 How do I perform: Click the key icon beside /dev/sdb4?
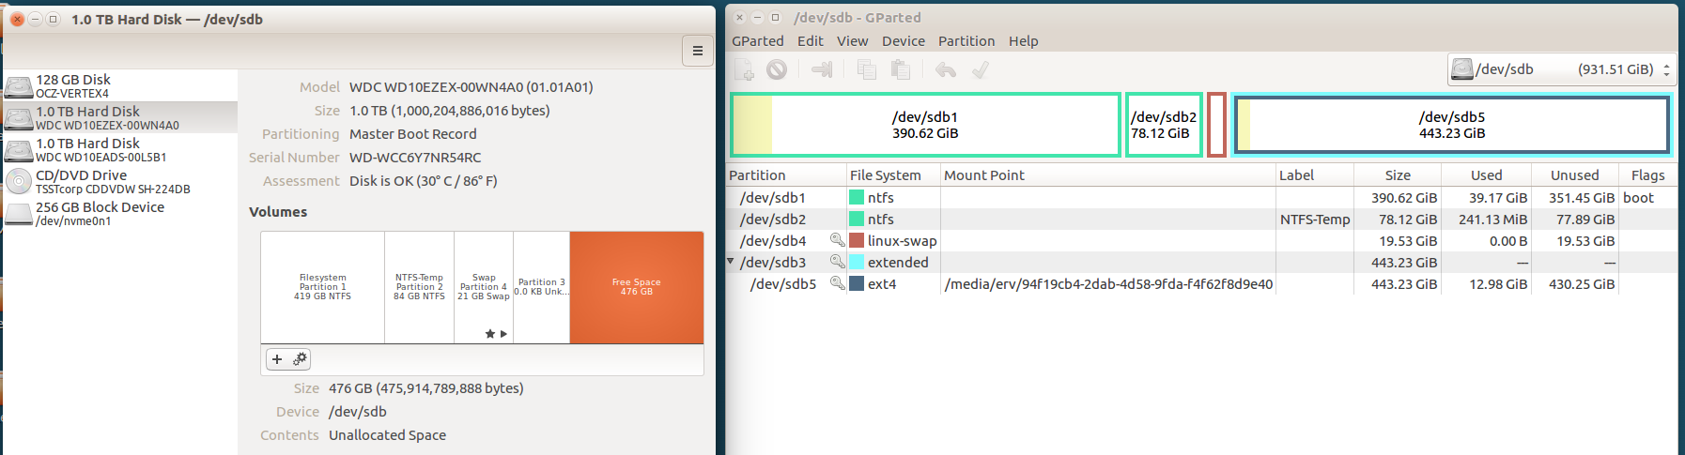[837, 240]
